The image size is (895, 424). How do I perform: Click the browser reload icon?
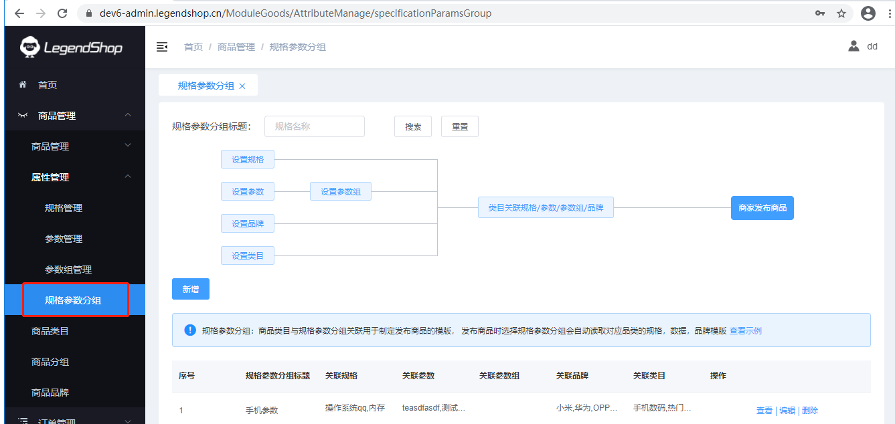(62, 13)
